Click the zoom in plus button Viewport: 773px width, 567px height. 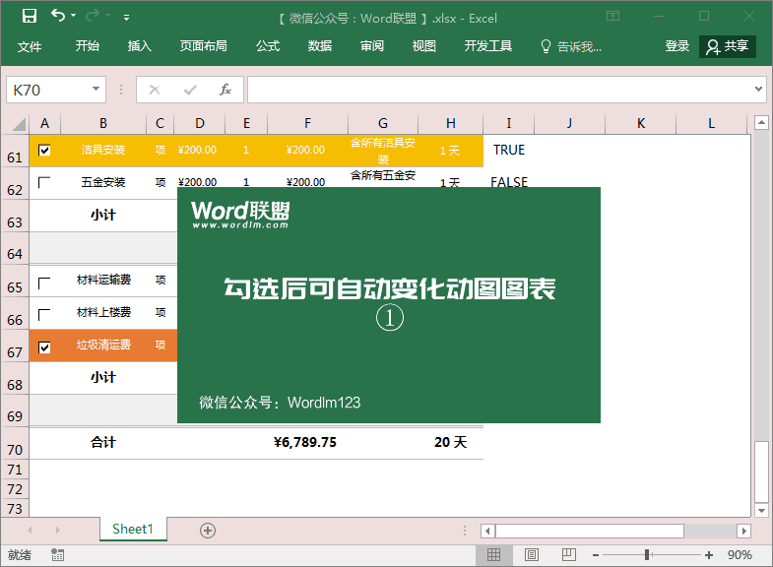pyautogui.click(x=709, y=555)
